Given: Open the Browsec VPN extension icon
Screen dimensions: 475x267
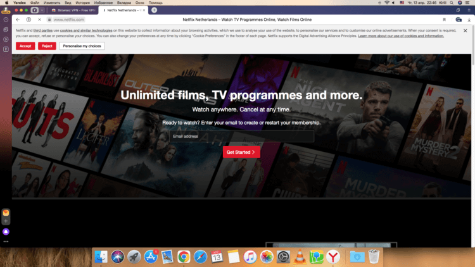Looking at the screenshot, I should [x=459, y=20].
